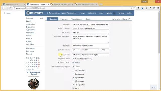Enable the 'Фотоальбомы' checkbox

tap(73, 71)
